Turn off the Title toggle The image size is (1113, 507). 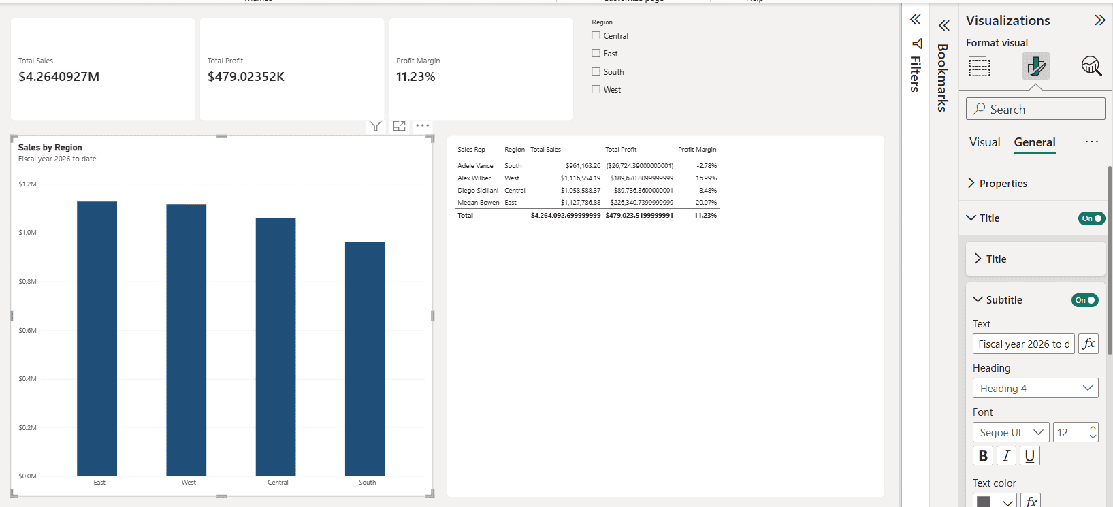tap(1091, 218)
